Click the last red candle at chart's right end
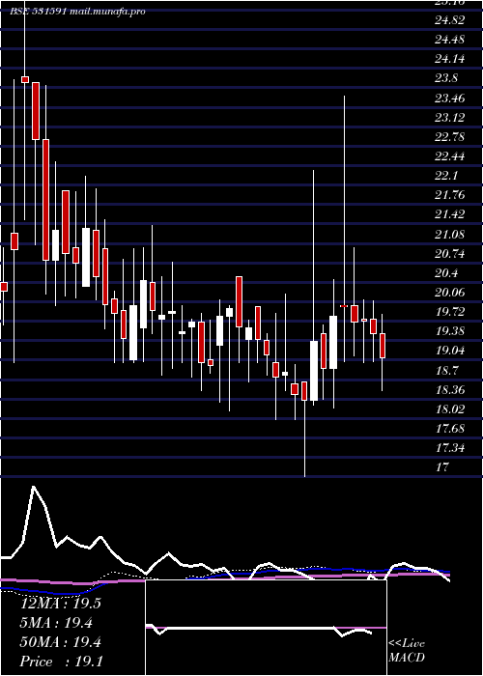 pyautogui.click(x=383, y=346)
